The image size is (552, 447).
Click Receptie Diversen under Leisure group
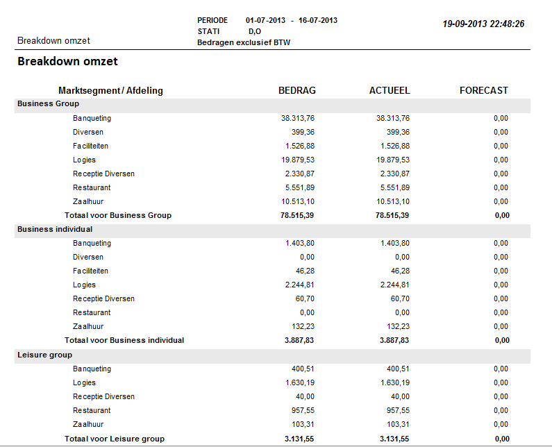(103, 396)
